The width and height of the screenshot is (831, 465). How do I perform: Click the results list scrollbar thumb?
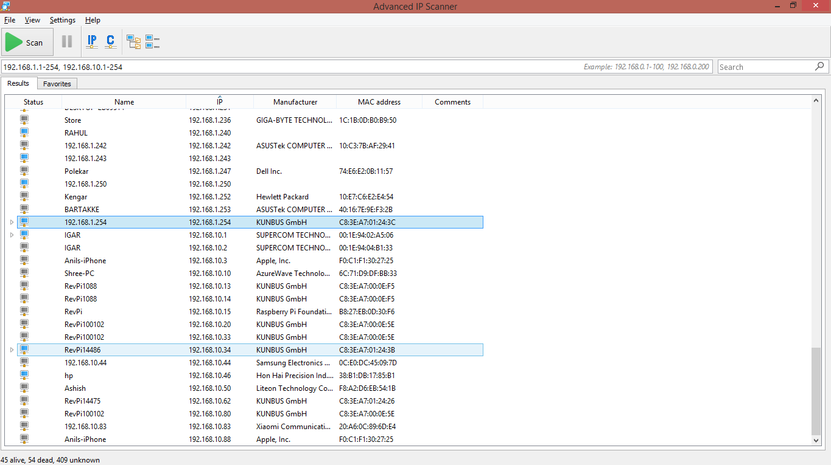point(816,391)
